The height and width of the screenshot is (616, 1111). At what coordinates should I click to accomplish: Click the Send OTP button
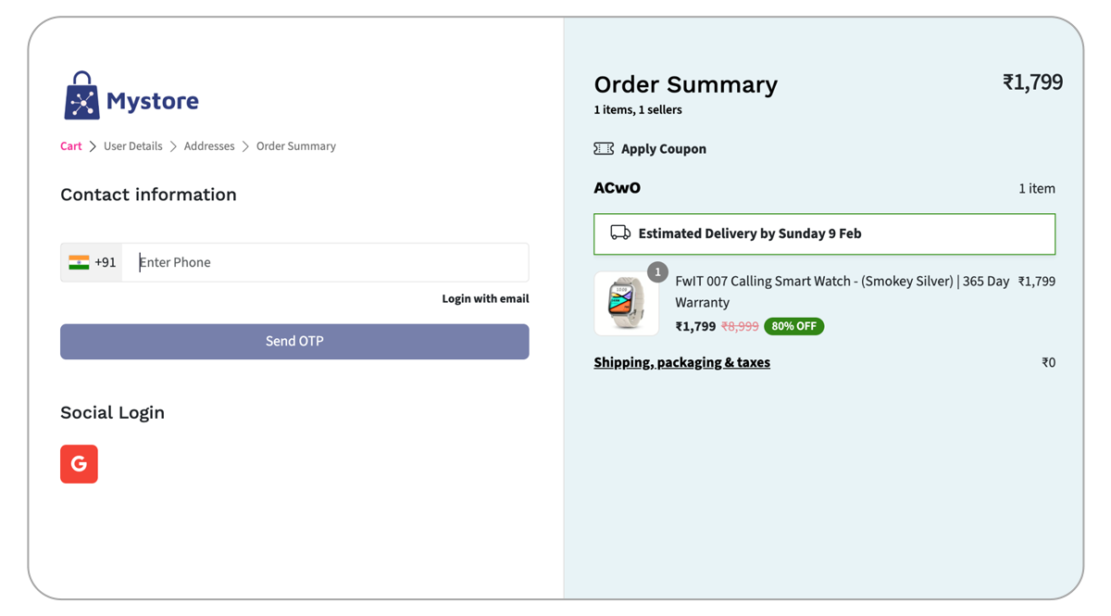tap(294, 342)
